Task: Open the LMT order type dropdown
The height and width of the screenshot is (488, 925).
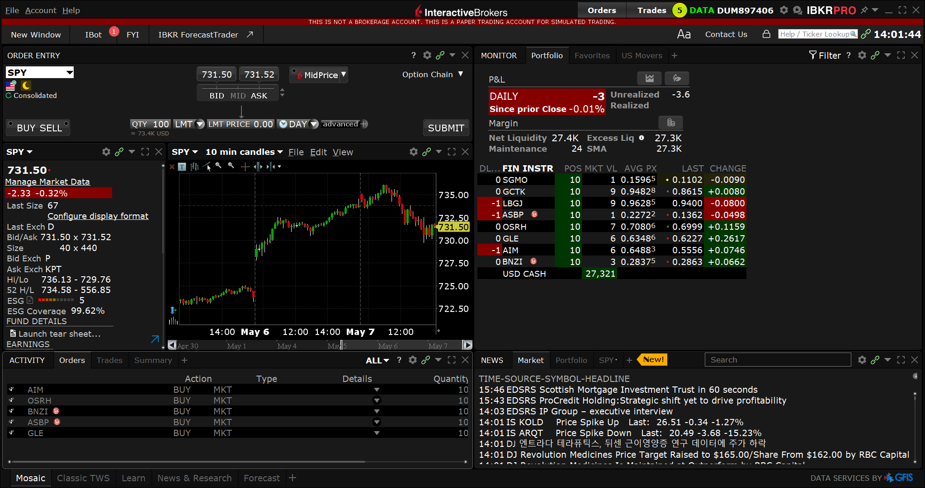Action: [199, 124]
